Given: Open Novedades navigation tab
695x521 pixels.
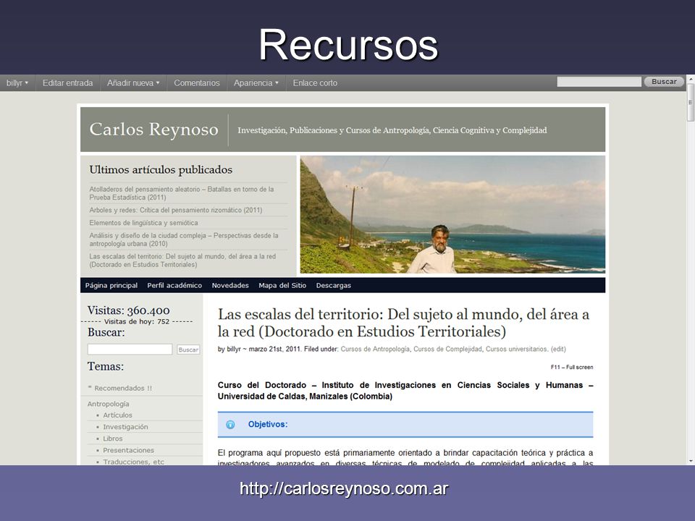Looking at the screenshot, I should (x=230, y=285).
